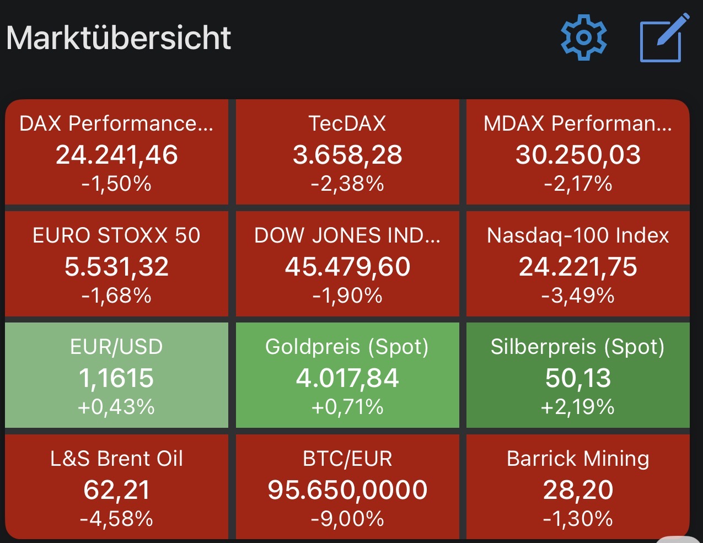The image size is (703, 543).
Task: Click the Marktübersicht heading
Action: click(119, 38)
